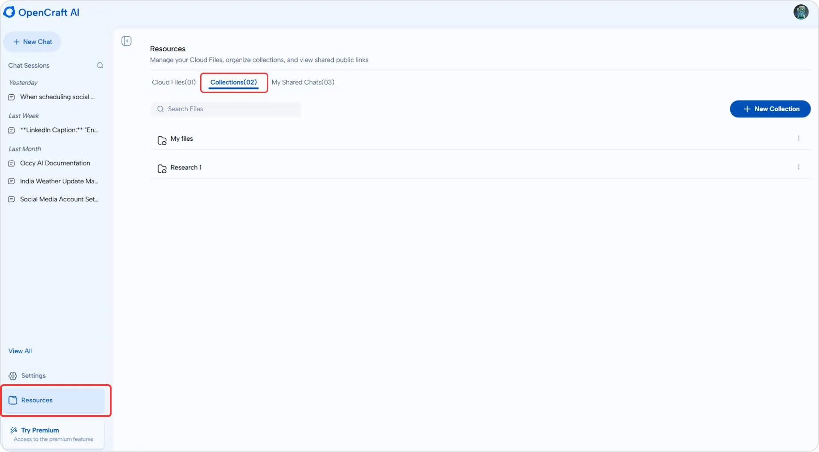Viewport: 819px width, 452px height.
Task: Collapse the sidebar panel
Action: [127, 41]
